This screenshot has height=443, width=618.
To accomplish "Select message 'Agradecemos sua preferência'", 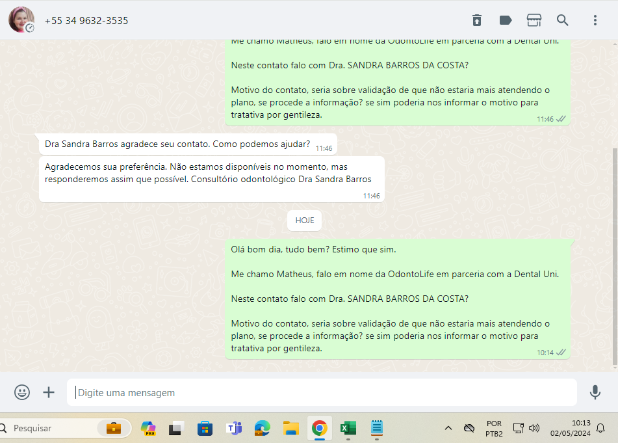I will pos(212,179).
